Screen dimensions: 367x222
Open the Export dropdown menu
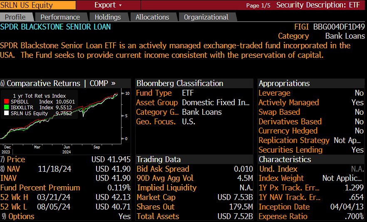click(x=108, y=5)
